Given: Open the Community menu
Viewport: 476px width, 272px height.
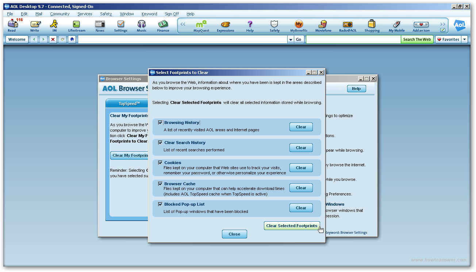Looking at the screenshot, I should (x=60, y=14).
